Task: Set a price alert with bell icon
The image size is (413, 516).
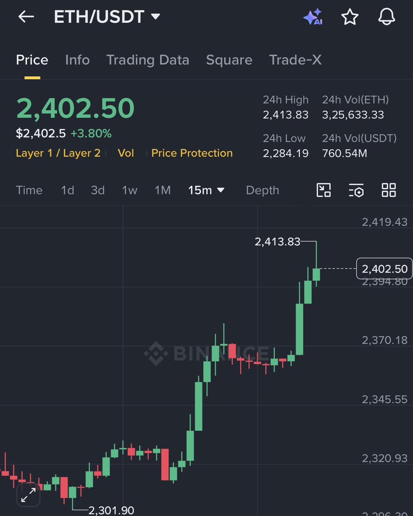Action: pos(386,17)
